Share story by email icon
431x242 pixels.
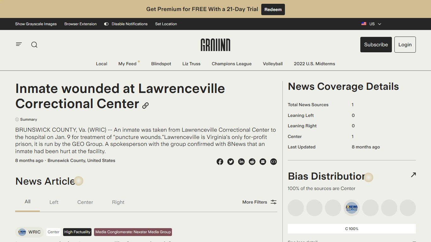click(263, 162)
